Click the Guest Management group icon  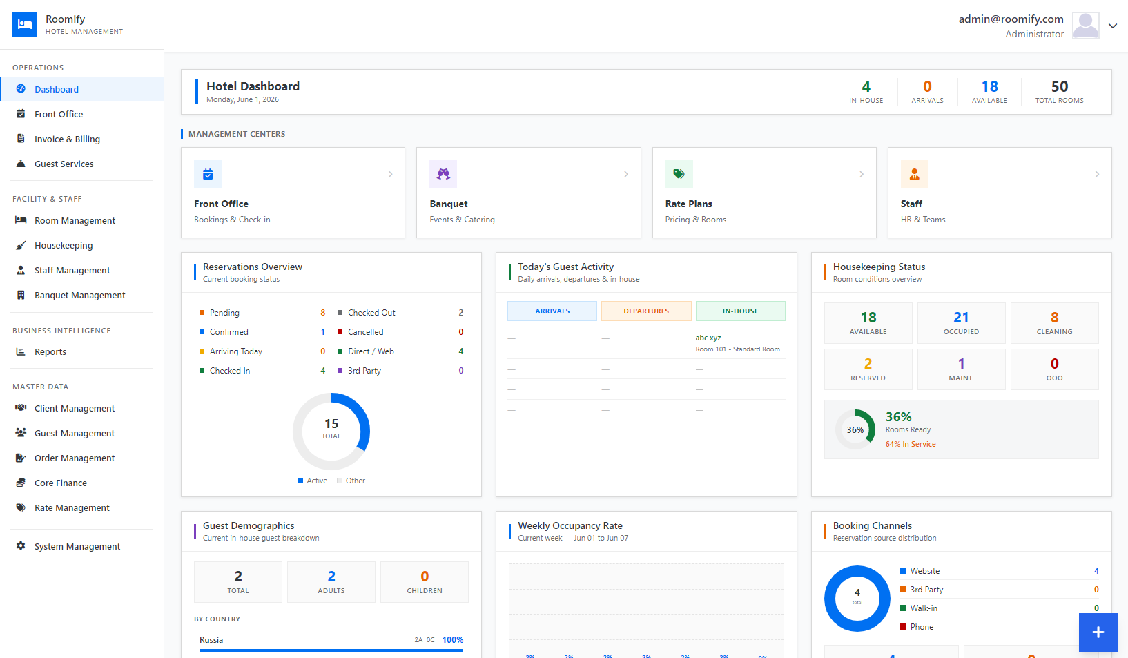click(21, 433)
